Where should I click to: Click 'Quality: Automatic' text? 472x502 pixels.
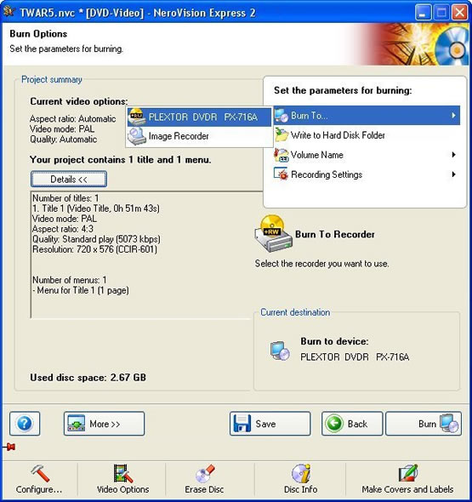pyautogui.click(x=64, y=140)
